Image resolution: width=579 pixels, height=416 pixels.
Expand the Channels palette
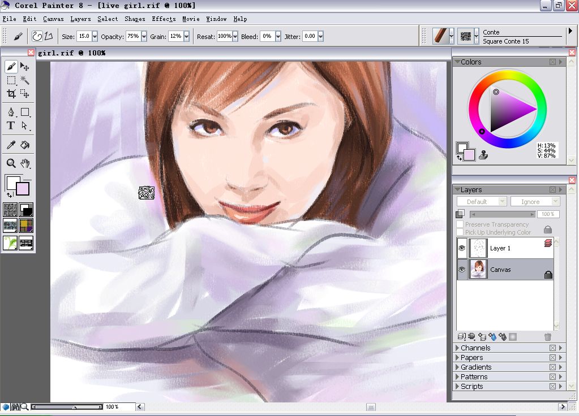click(457, 348)
